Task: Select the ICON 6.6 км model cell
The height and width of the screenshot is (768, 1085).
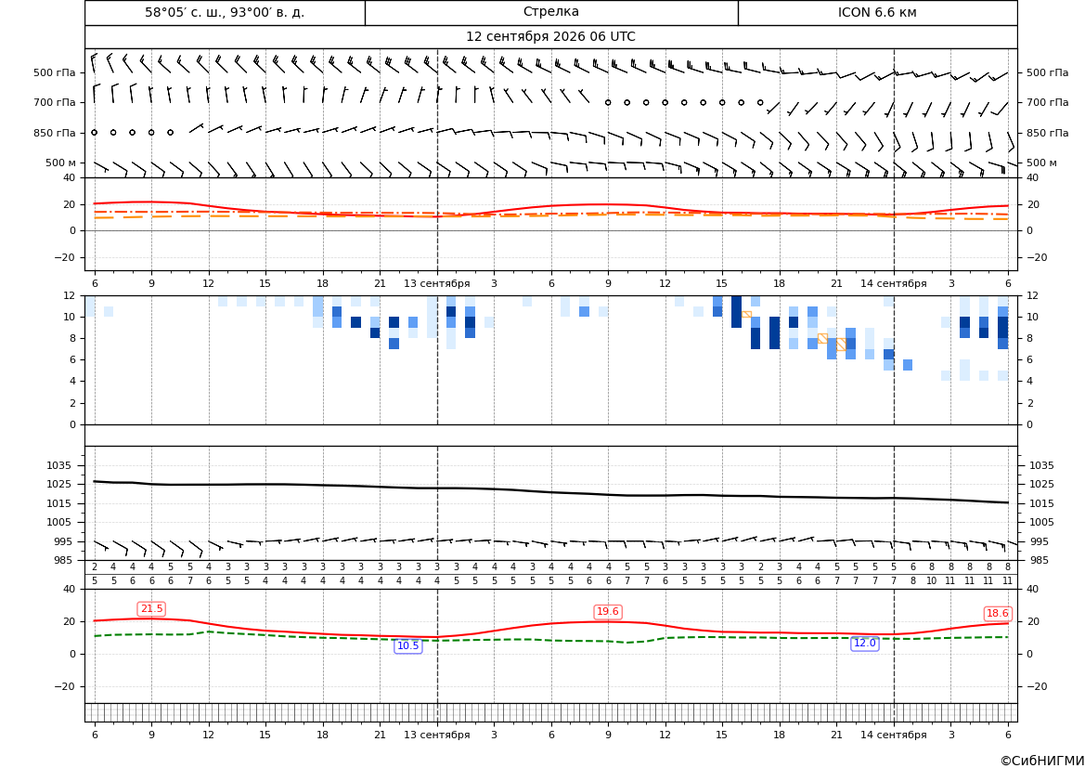Action: [x=877, y=12]
